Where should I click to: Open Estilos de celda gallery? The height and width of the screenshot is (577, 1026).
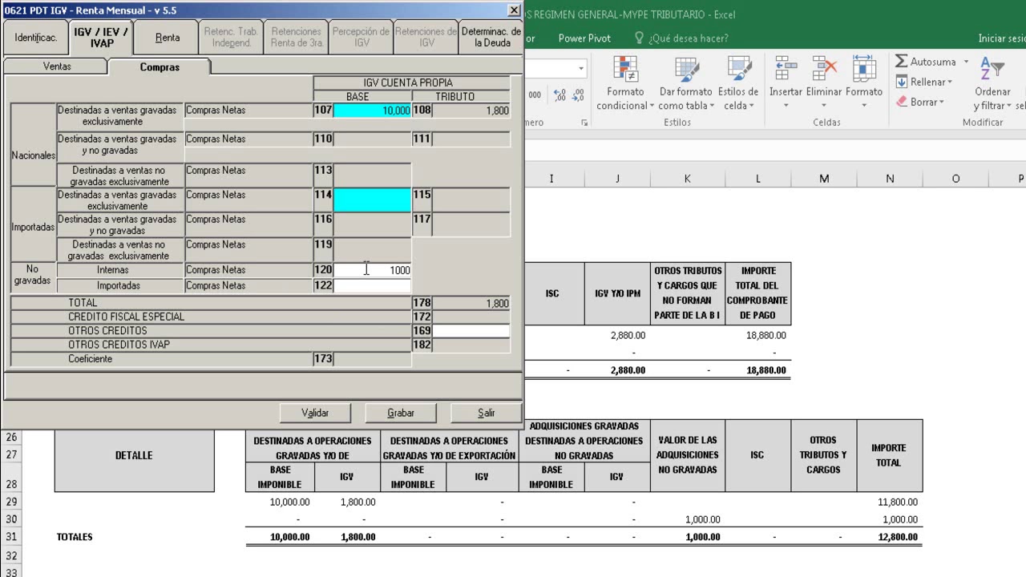738,84
